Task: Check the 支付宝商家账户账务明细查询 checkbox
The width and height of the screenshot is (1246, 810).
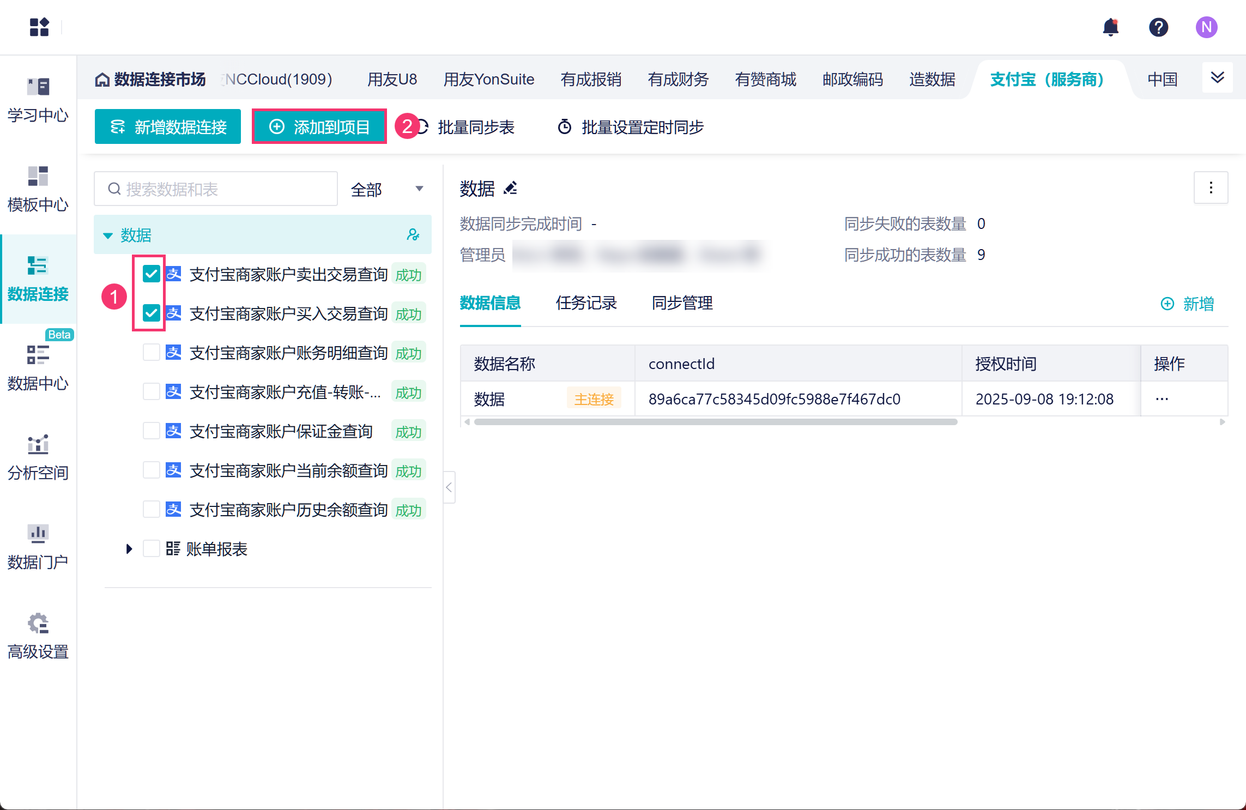Action: point(151,353)
